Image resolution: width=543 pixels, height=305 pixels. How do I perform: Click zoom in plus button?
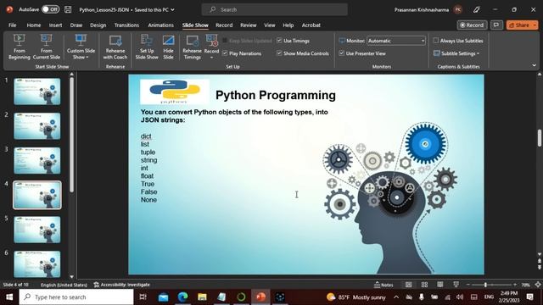(515, 285)
